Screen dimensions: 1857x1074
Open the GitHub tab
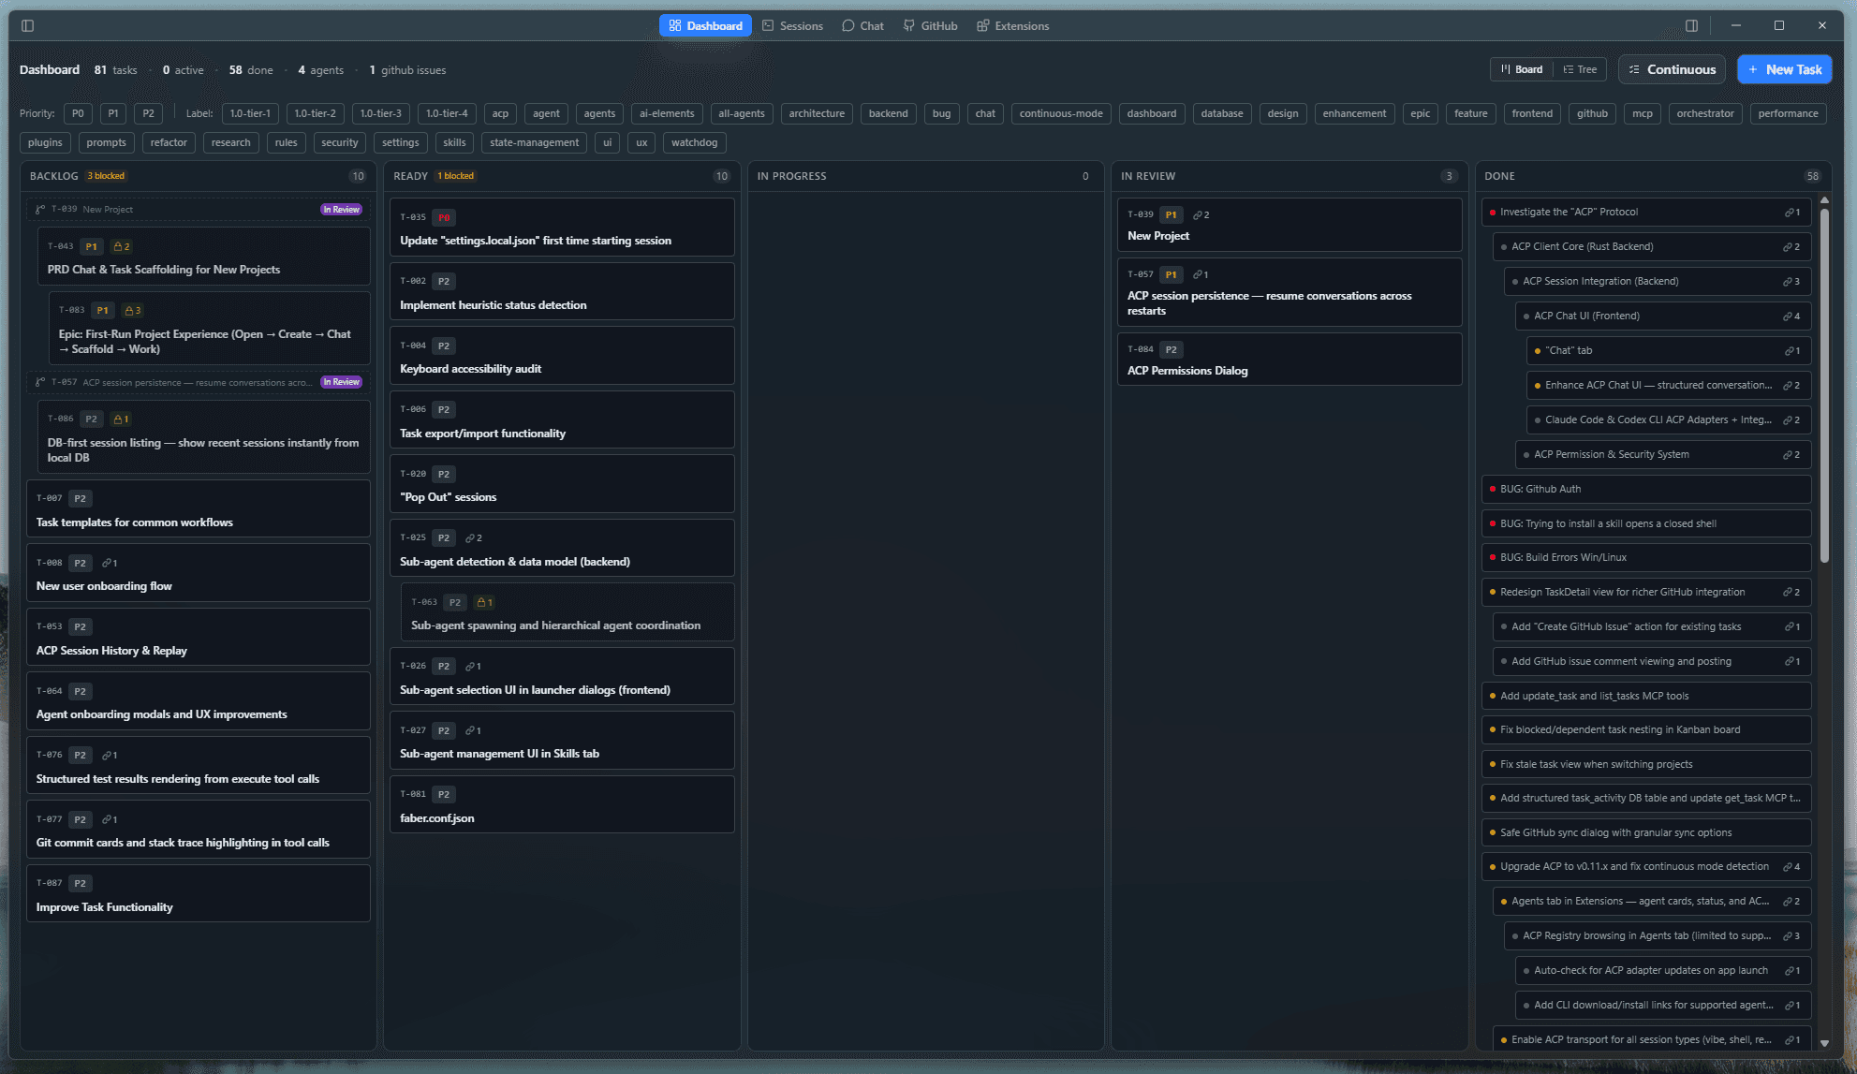click(930, 25)
